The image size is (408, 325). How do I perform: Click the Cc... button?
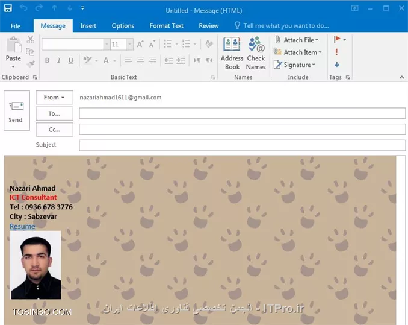click(54, 130)
